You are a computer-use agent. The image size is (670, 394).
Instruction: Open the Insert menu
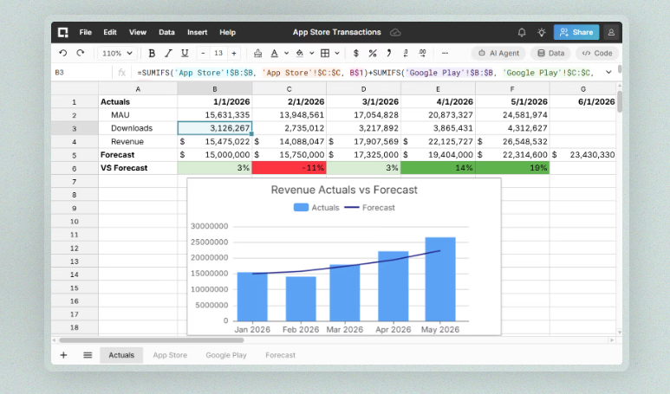point(197,32)
